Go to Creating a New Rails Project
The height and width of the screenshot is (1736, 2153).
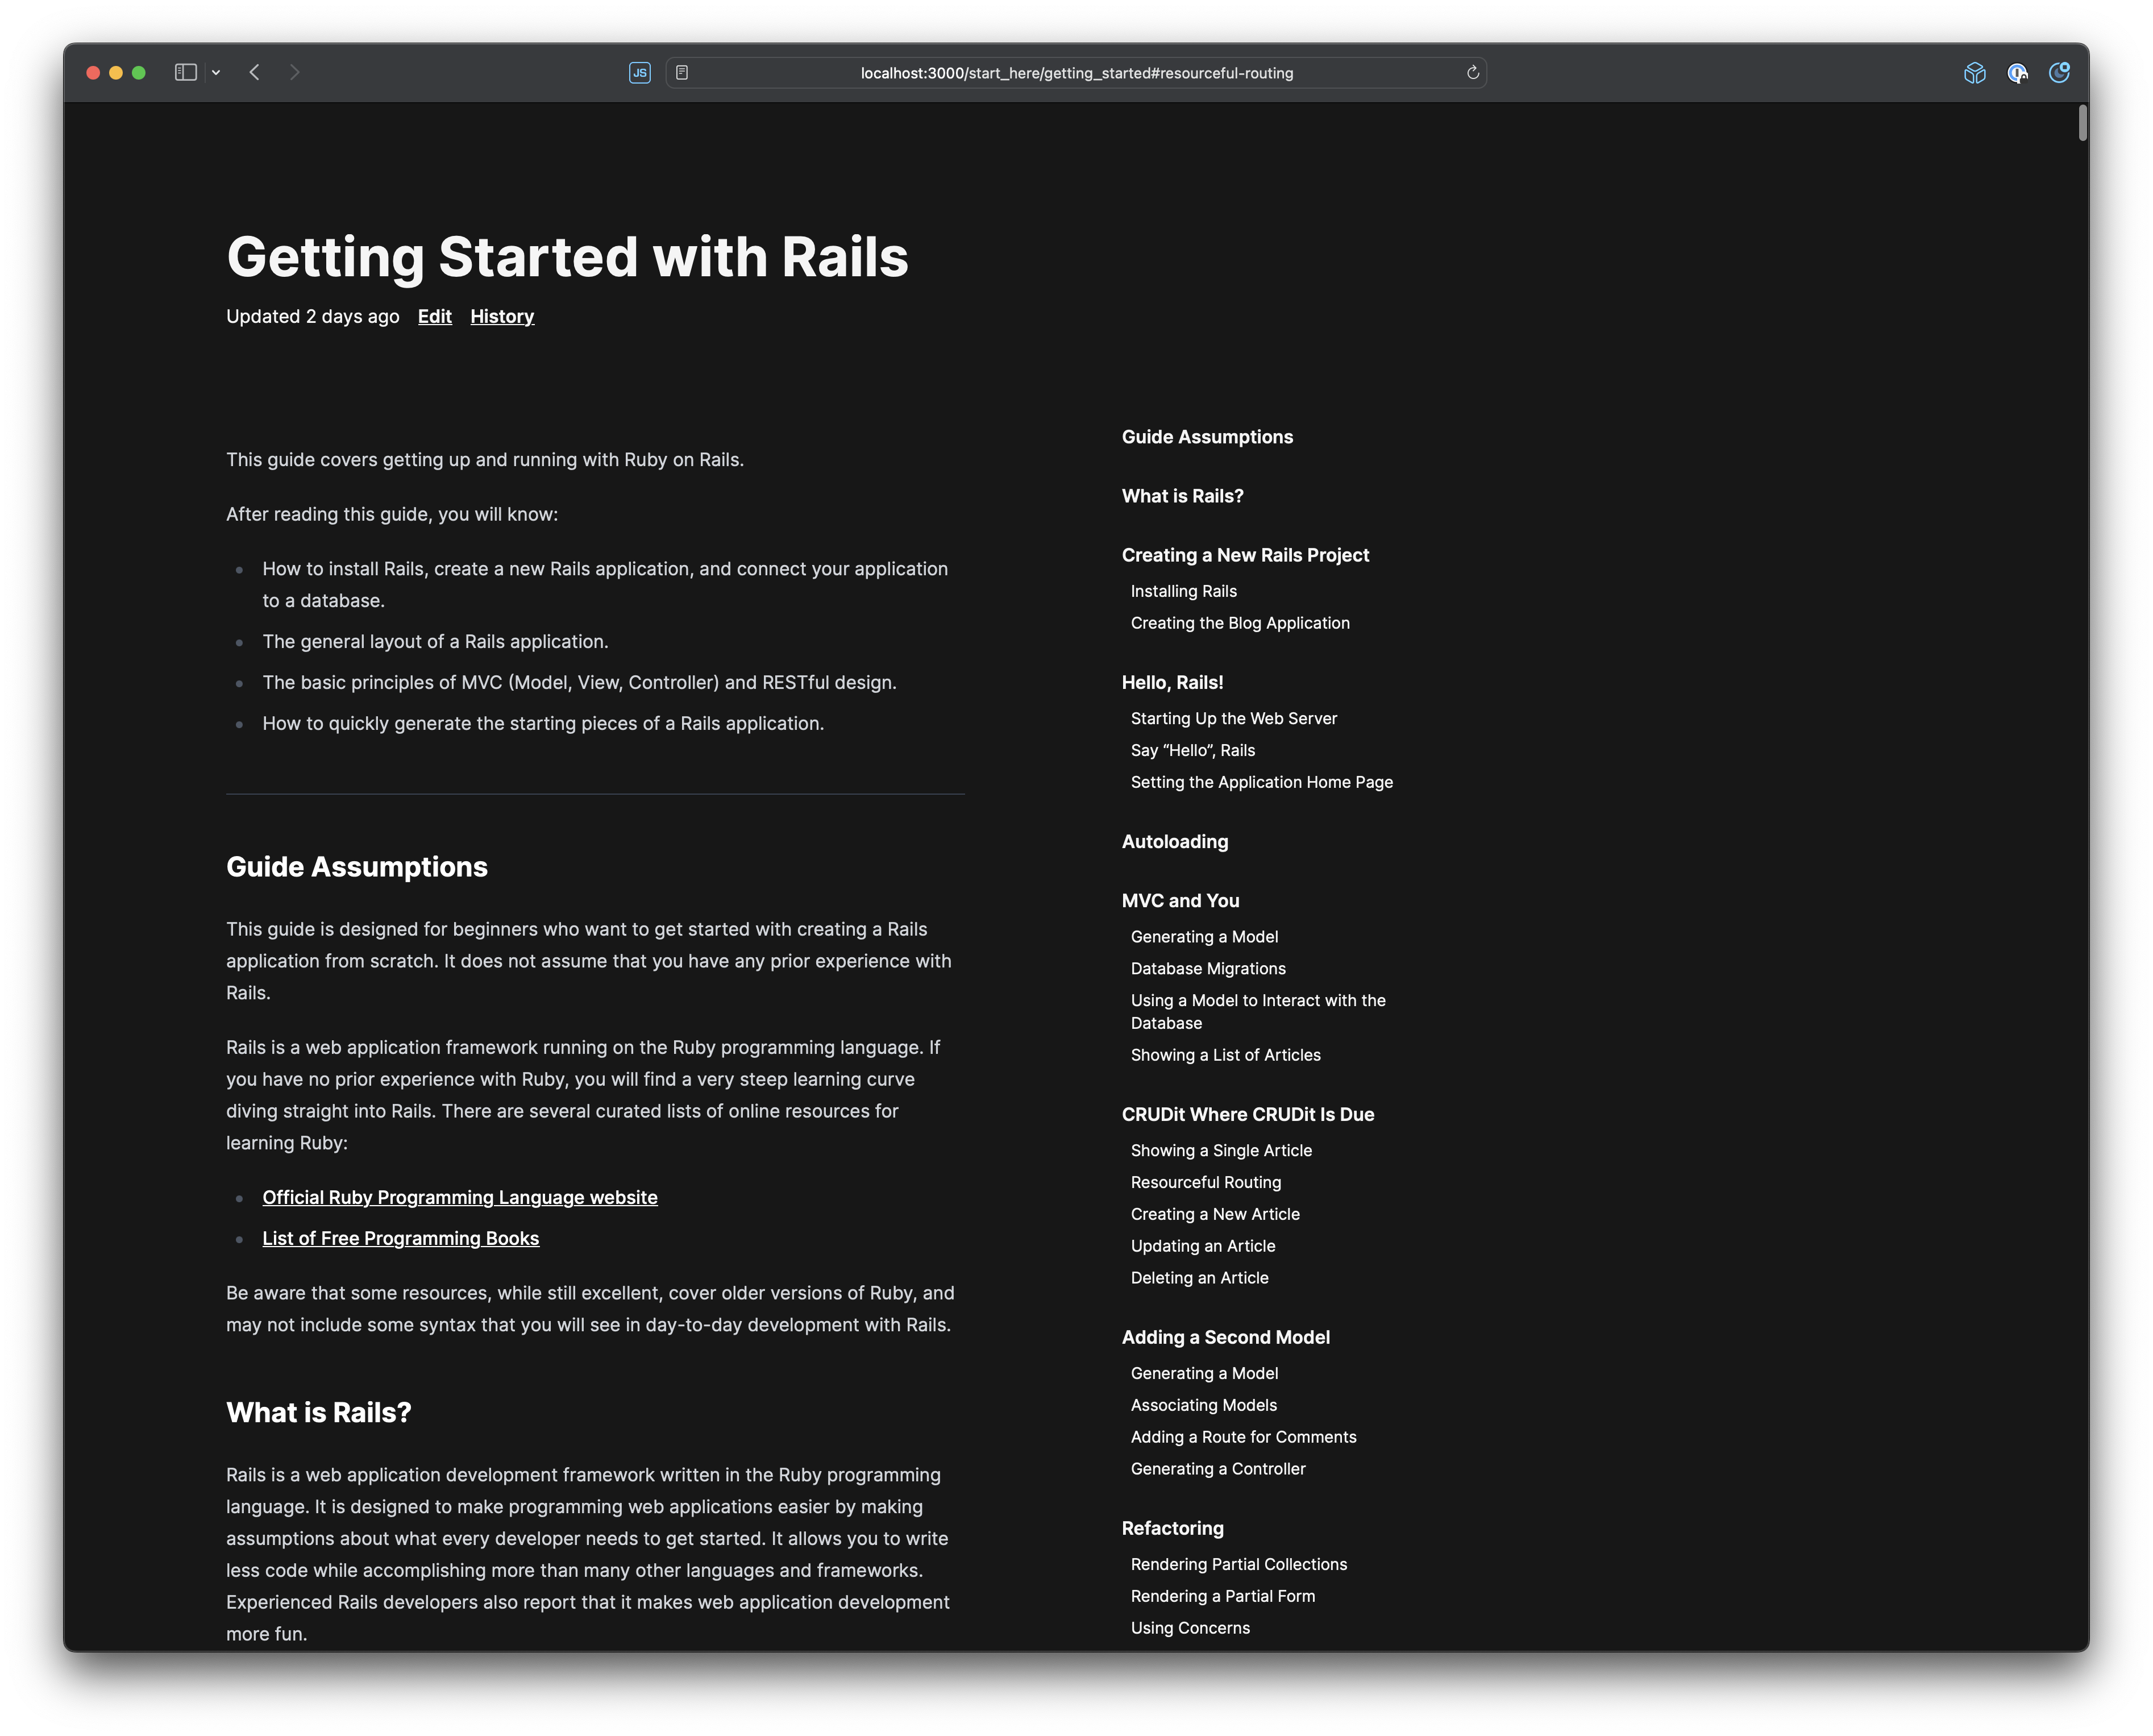(1245, 555)
